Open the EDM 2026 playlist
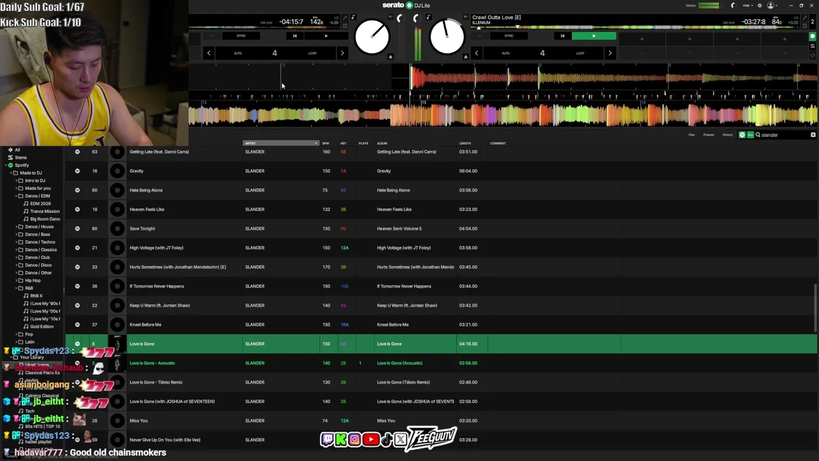Image resolution: width=819 pixels, height=461 pixels. point(40,204)
